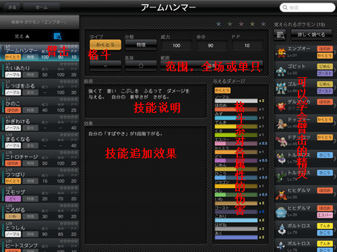Screen dimensions: 337x252
Task: Open エンブオー Pokémon sprite entry
Action: click(280, 52)
